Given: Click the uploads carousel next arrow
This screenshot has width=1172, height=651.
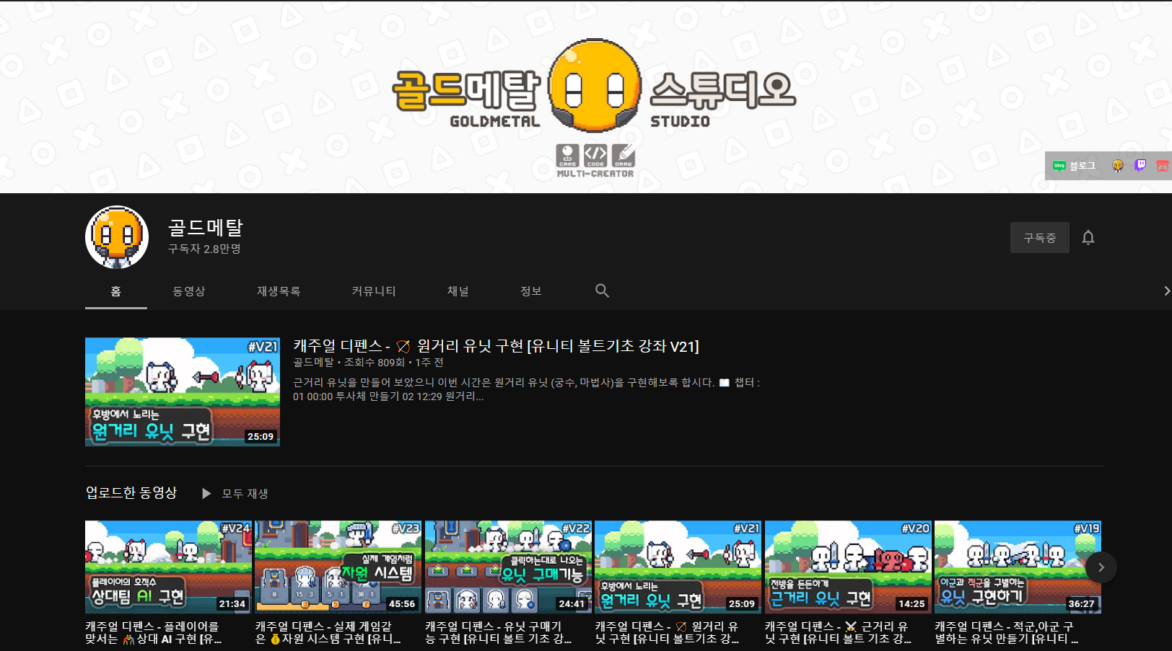Looking at the screenshot, I should 1101,567.
